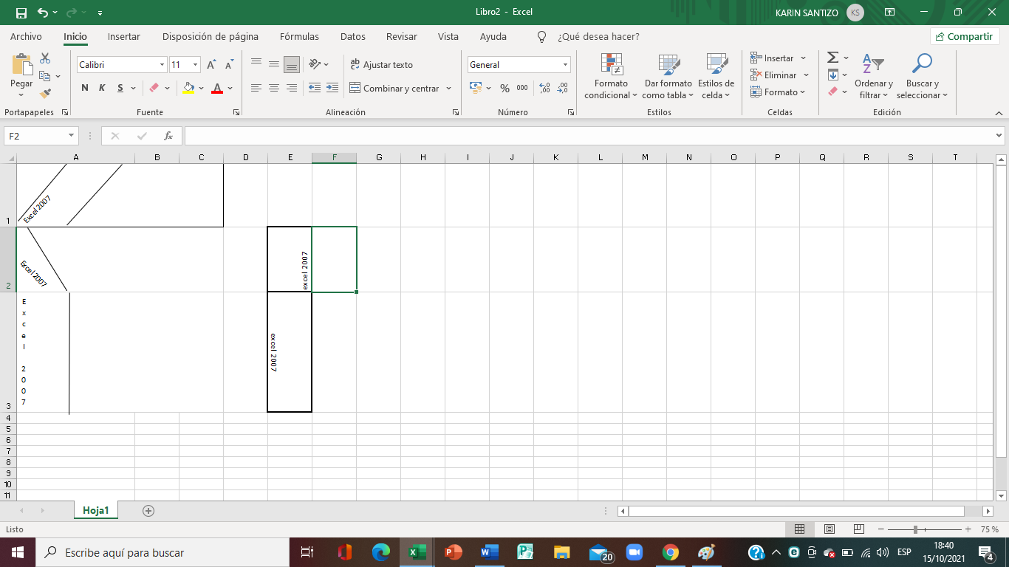Switch to the Datos tab

[353, 36]
